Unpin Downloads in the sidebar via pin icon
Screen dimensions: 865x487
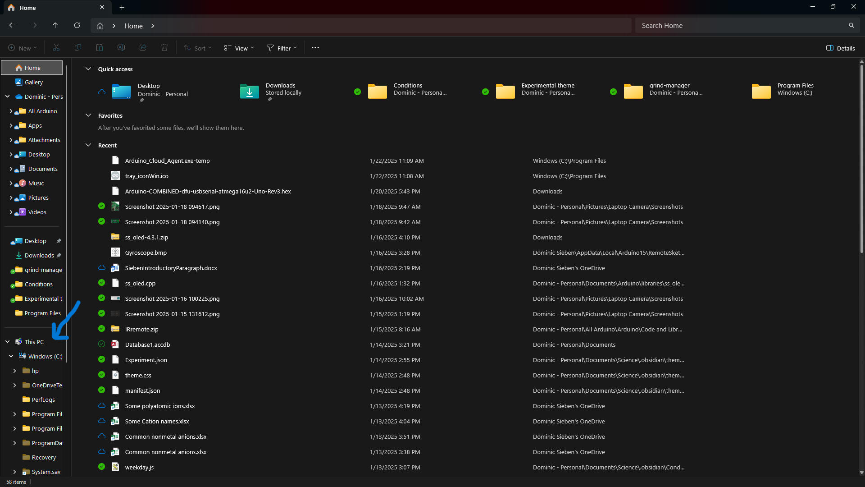click(x=59, y=255)
